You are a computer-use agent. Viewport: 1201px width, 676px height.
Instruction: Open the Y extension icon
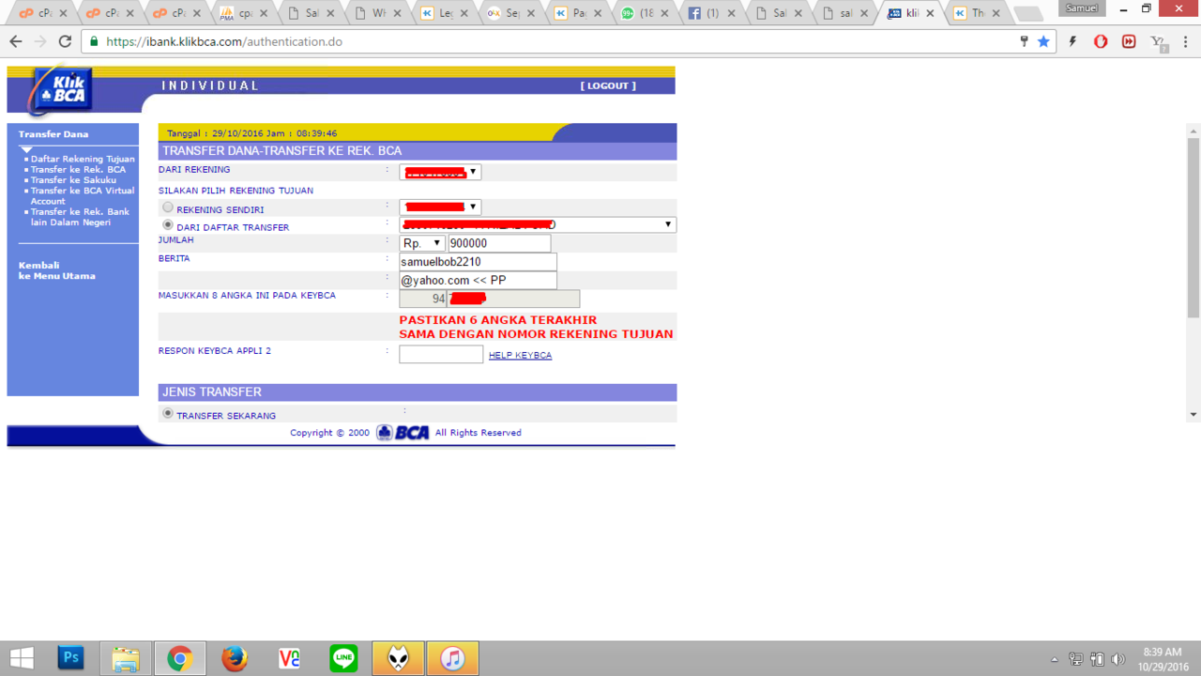click(1159, 42)
